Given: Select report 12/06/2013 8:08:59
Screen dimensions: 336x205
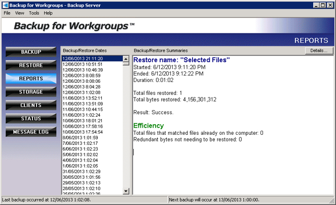Looking at the screenshot, I should tap(92, 76).
